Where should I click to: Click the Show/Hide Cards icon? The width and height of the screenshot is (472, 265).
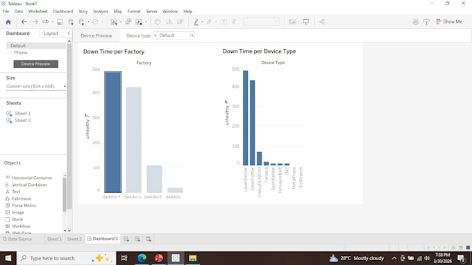(292, 22)
